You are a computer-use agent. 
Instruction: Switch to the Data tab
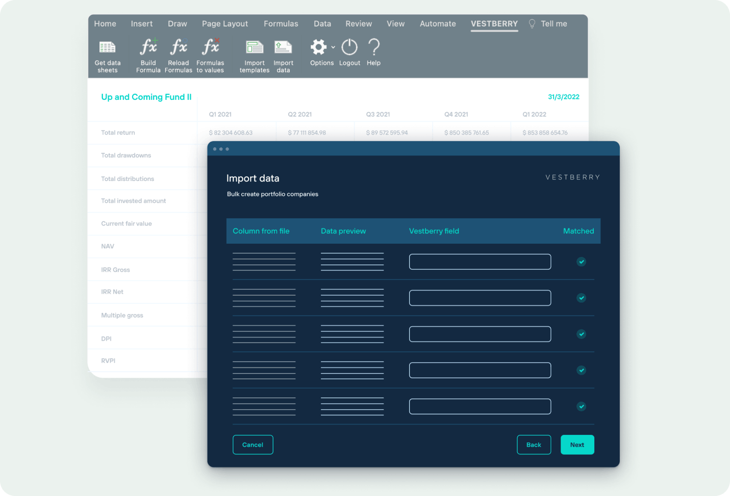pyautogui.click(x=322, y=24)
